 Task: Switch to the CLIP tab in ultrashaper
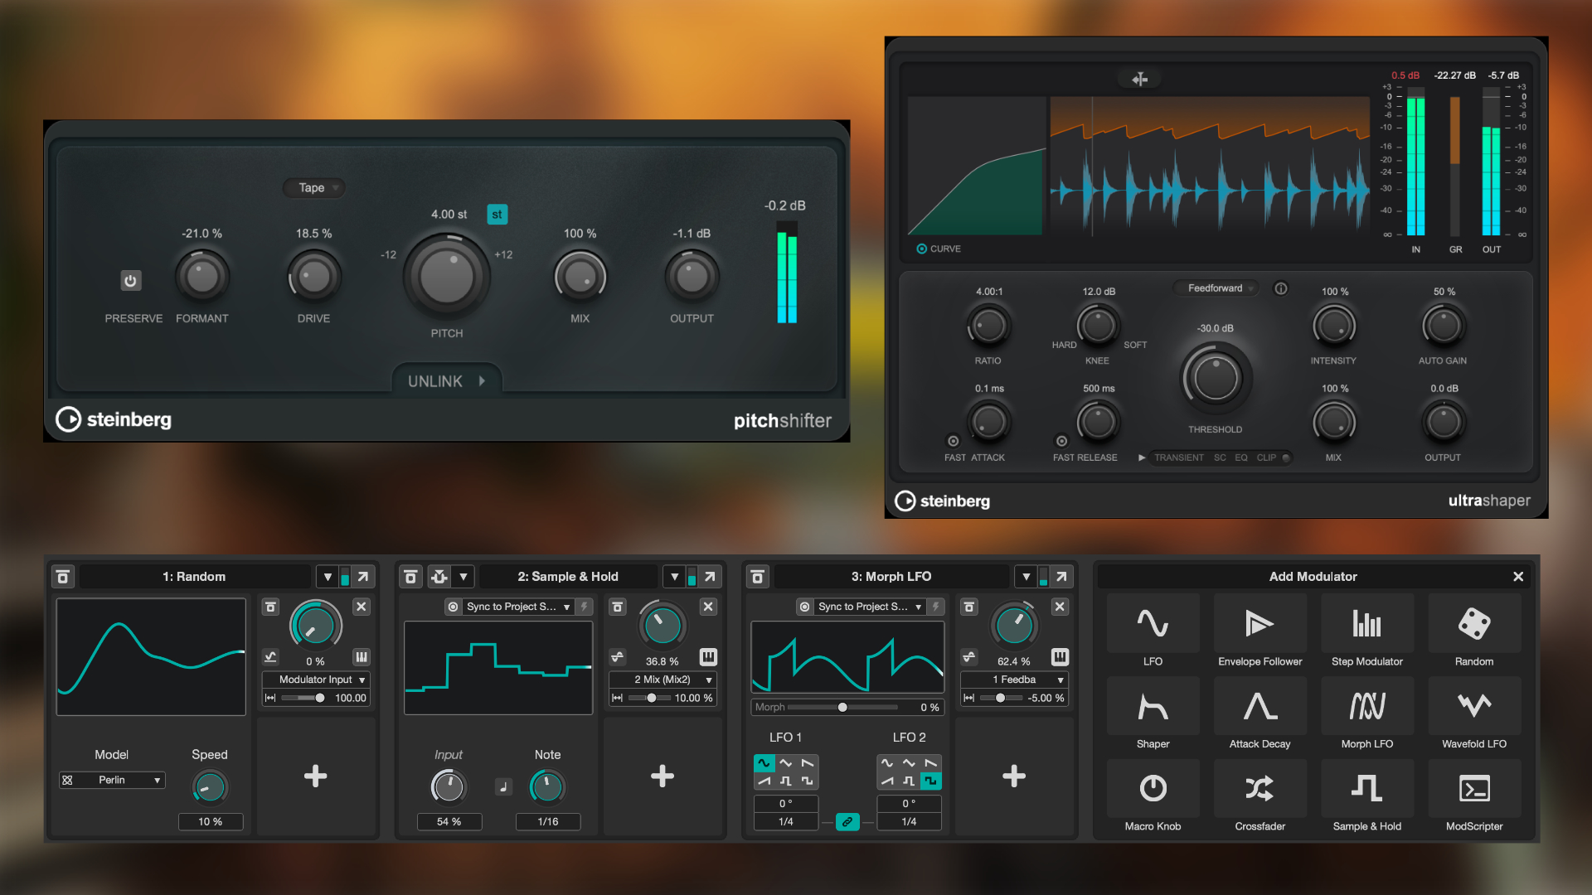point(1268,457)
